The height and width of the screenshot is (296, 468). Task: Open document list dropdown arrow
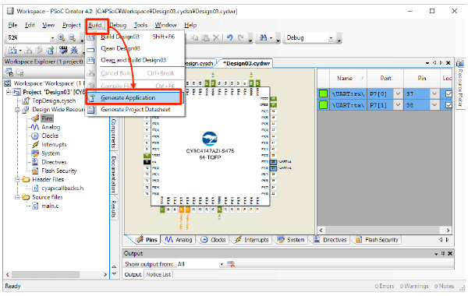click(427, 63)
